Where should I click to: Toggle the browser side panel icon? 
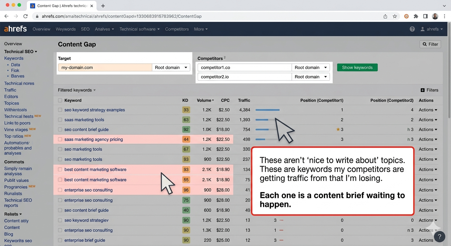(425, 16)
